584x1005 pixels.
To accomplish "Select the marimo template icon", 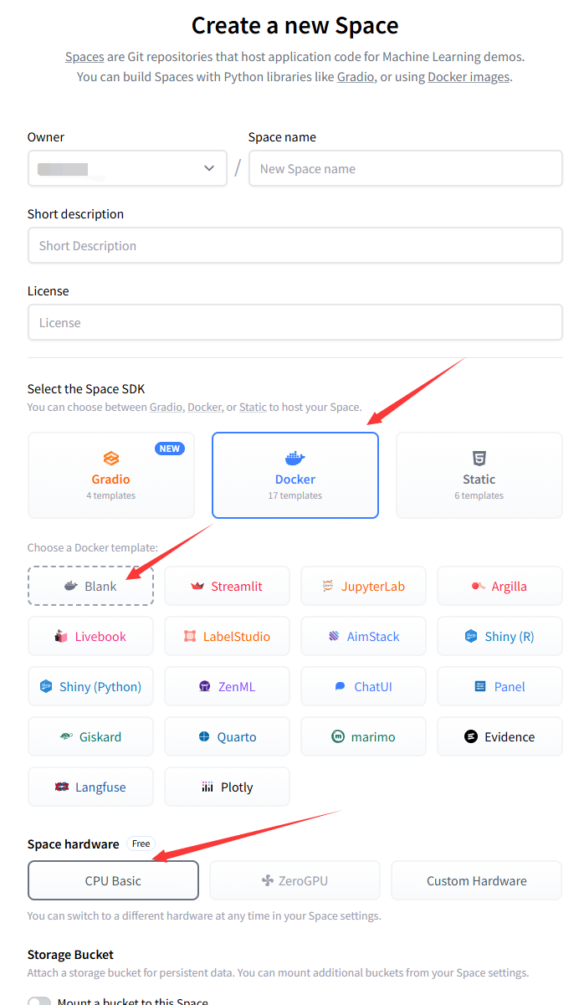I will (338, 737).
